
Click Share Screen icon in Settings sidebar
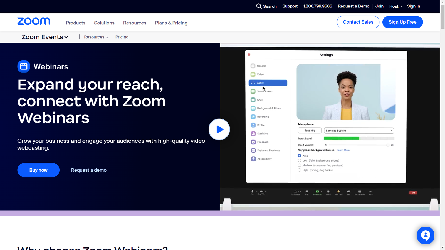[x=253, y=91]
